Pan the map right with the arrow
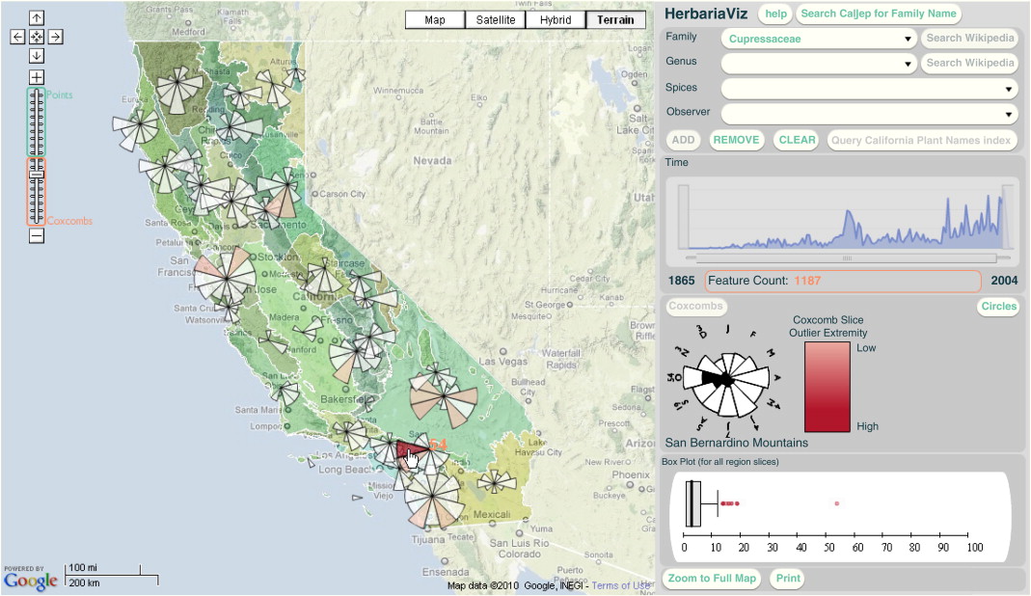 pos(56,37)
